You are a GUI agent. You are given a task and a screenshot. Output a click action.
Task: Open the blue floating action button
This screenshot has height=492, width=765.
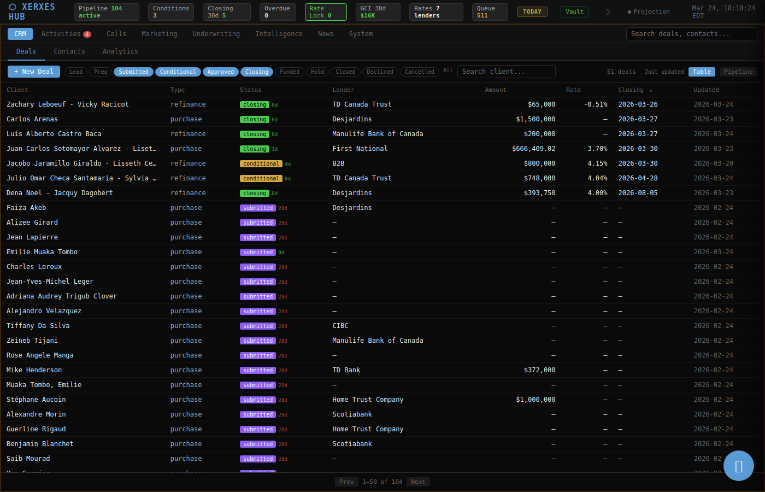pos(738,466)
